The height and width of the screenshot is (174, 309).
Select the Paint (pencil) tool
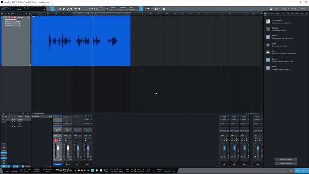[68, 9]
